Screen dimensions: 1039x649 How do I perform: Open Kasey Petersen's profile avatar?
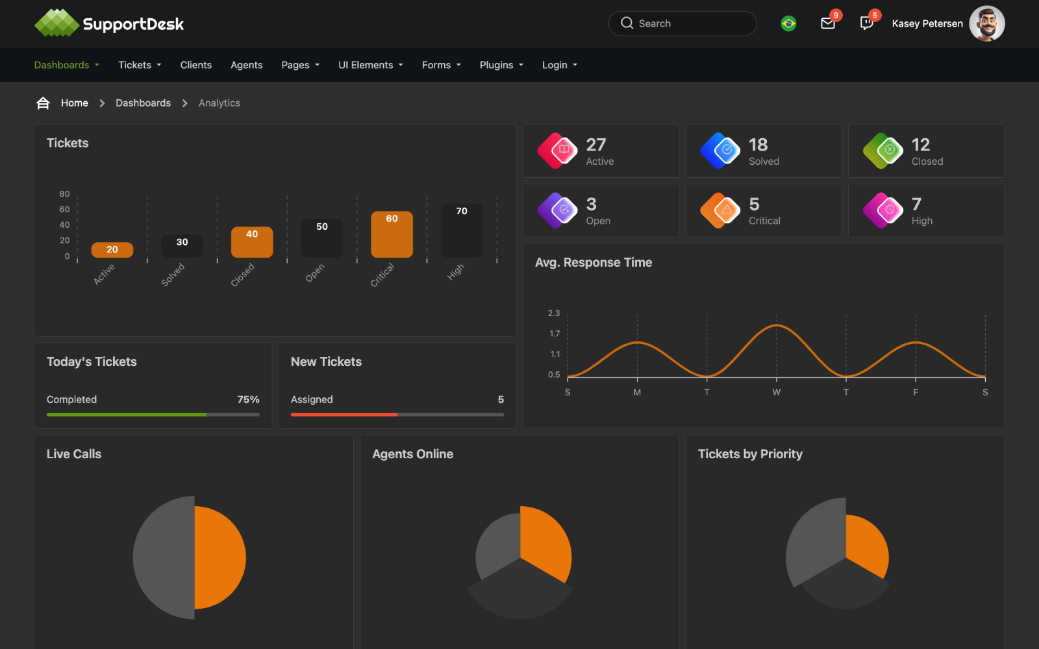[x=987, y=23]
